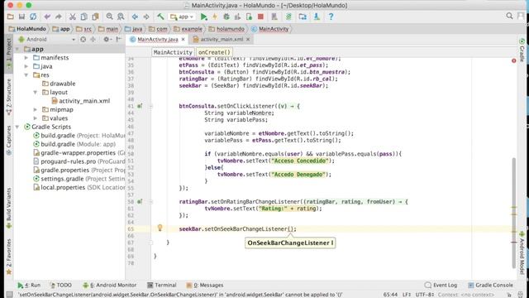
Task: Click the Paste toolbar icon
Action: point(96,17)
